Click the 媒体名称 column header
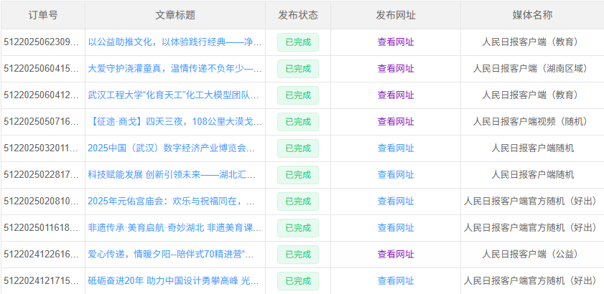Image resolution: width=604 pixels, height=294 pixels. (x=532, y=15)
